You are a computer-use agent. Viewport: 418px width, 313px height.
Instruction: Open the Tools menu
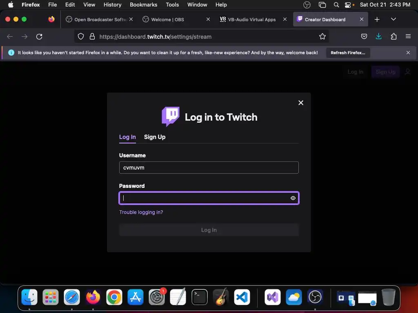(172, 4)
